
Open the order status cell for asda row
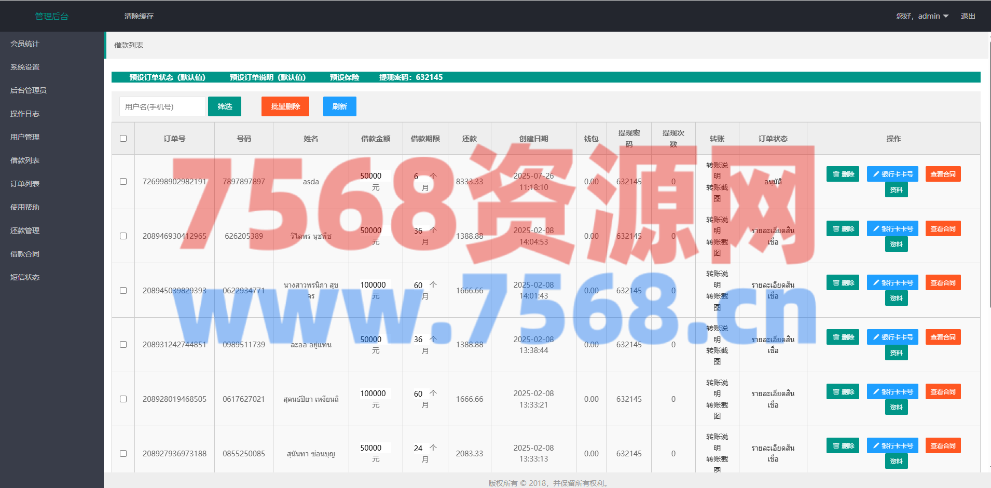coord(773,182)
